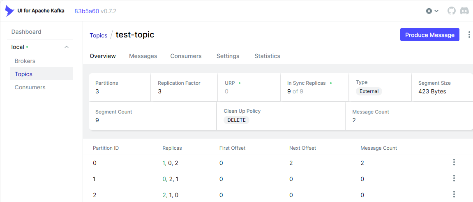Switch to the Messages tab
This screenshot has height=202, width=473.
[x=143, y=56]
